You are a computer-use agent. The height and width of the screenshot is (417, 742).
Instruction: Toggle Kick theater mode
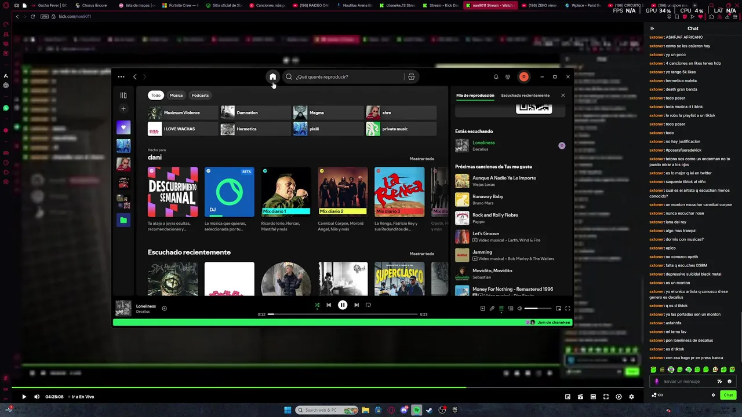coord(593,397)
